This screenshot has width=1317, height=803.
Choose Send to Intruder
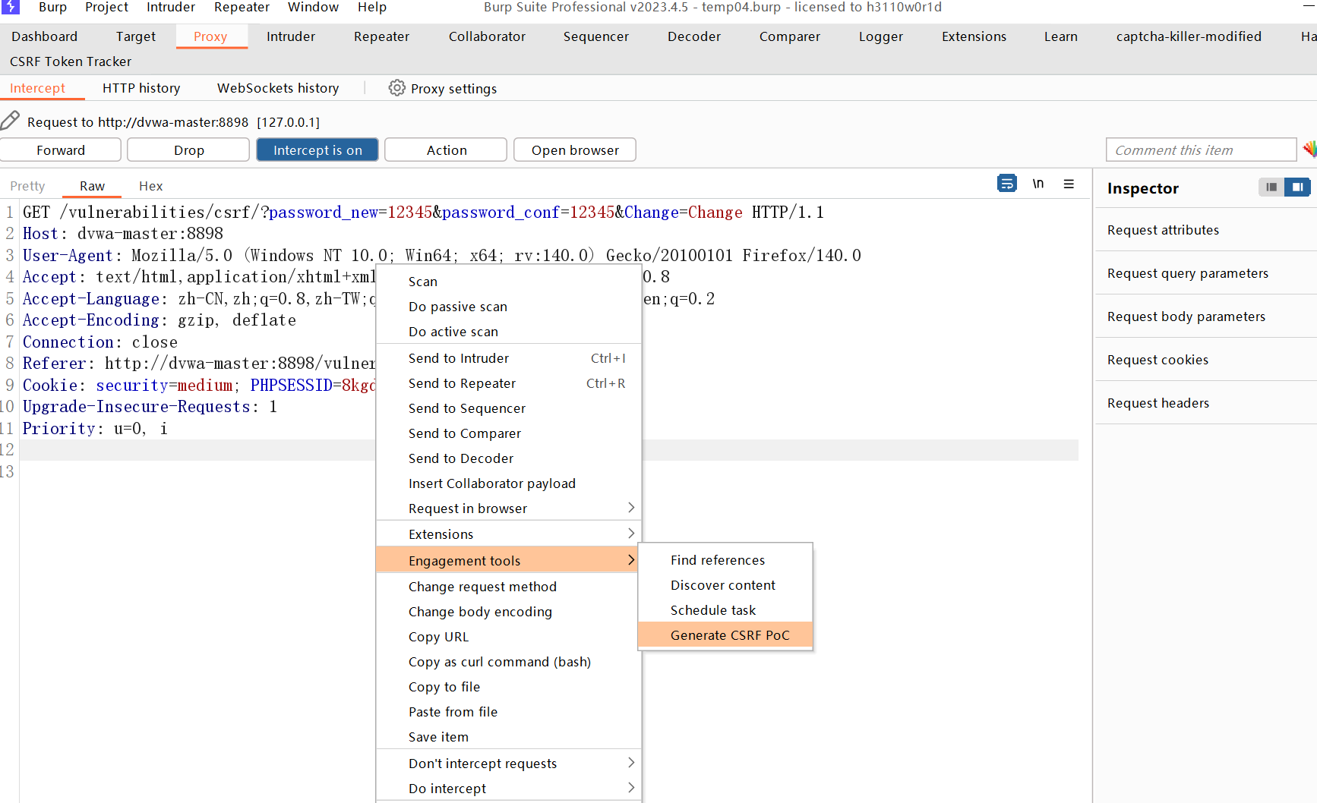(x=509, y=358)
